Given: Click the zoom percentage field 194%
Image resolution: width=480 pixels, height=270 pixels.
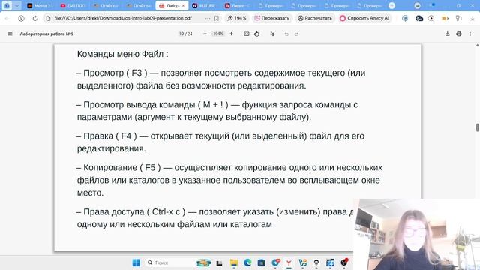Looking at the screenshot, I should coord(218,34).
